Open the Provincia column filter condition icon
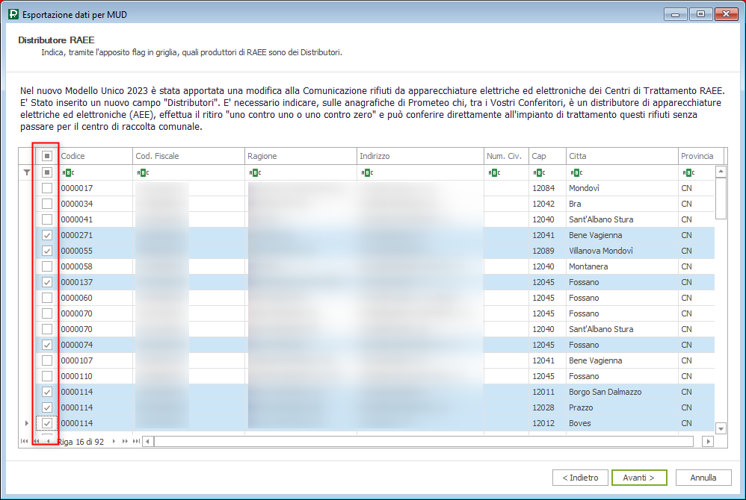Screen dimensions: 746x500 pos(688,172)
